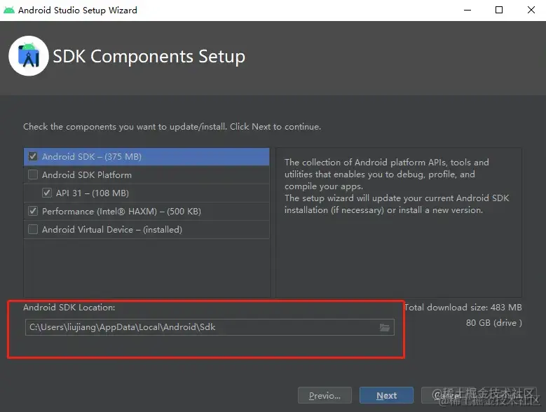Close the Setup Wizard window
The height and width of the screenshot is (412, 546).
531,10
